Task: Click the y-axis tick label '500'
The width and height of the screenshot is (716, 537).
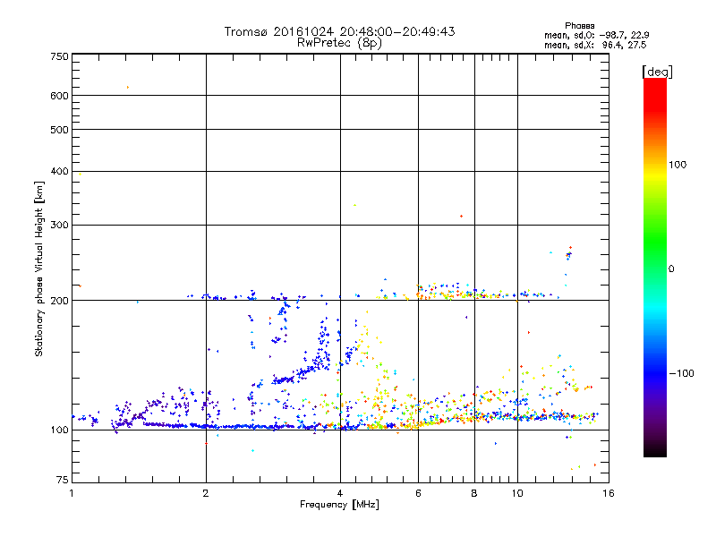Action: point(60,130)
